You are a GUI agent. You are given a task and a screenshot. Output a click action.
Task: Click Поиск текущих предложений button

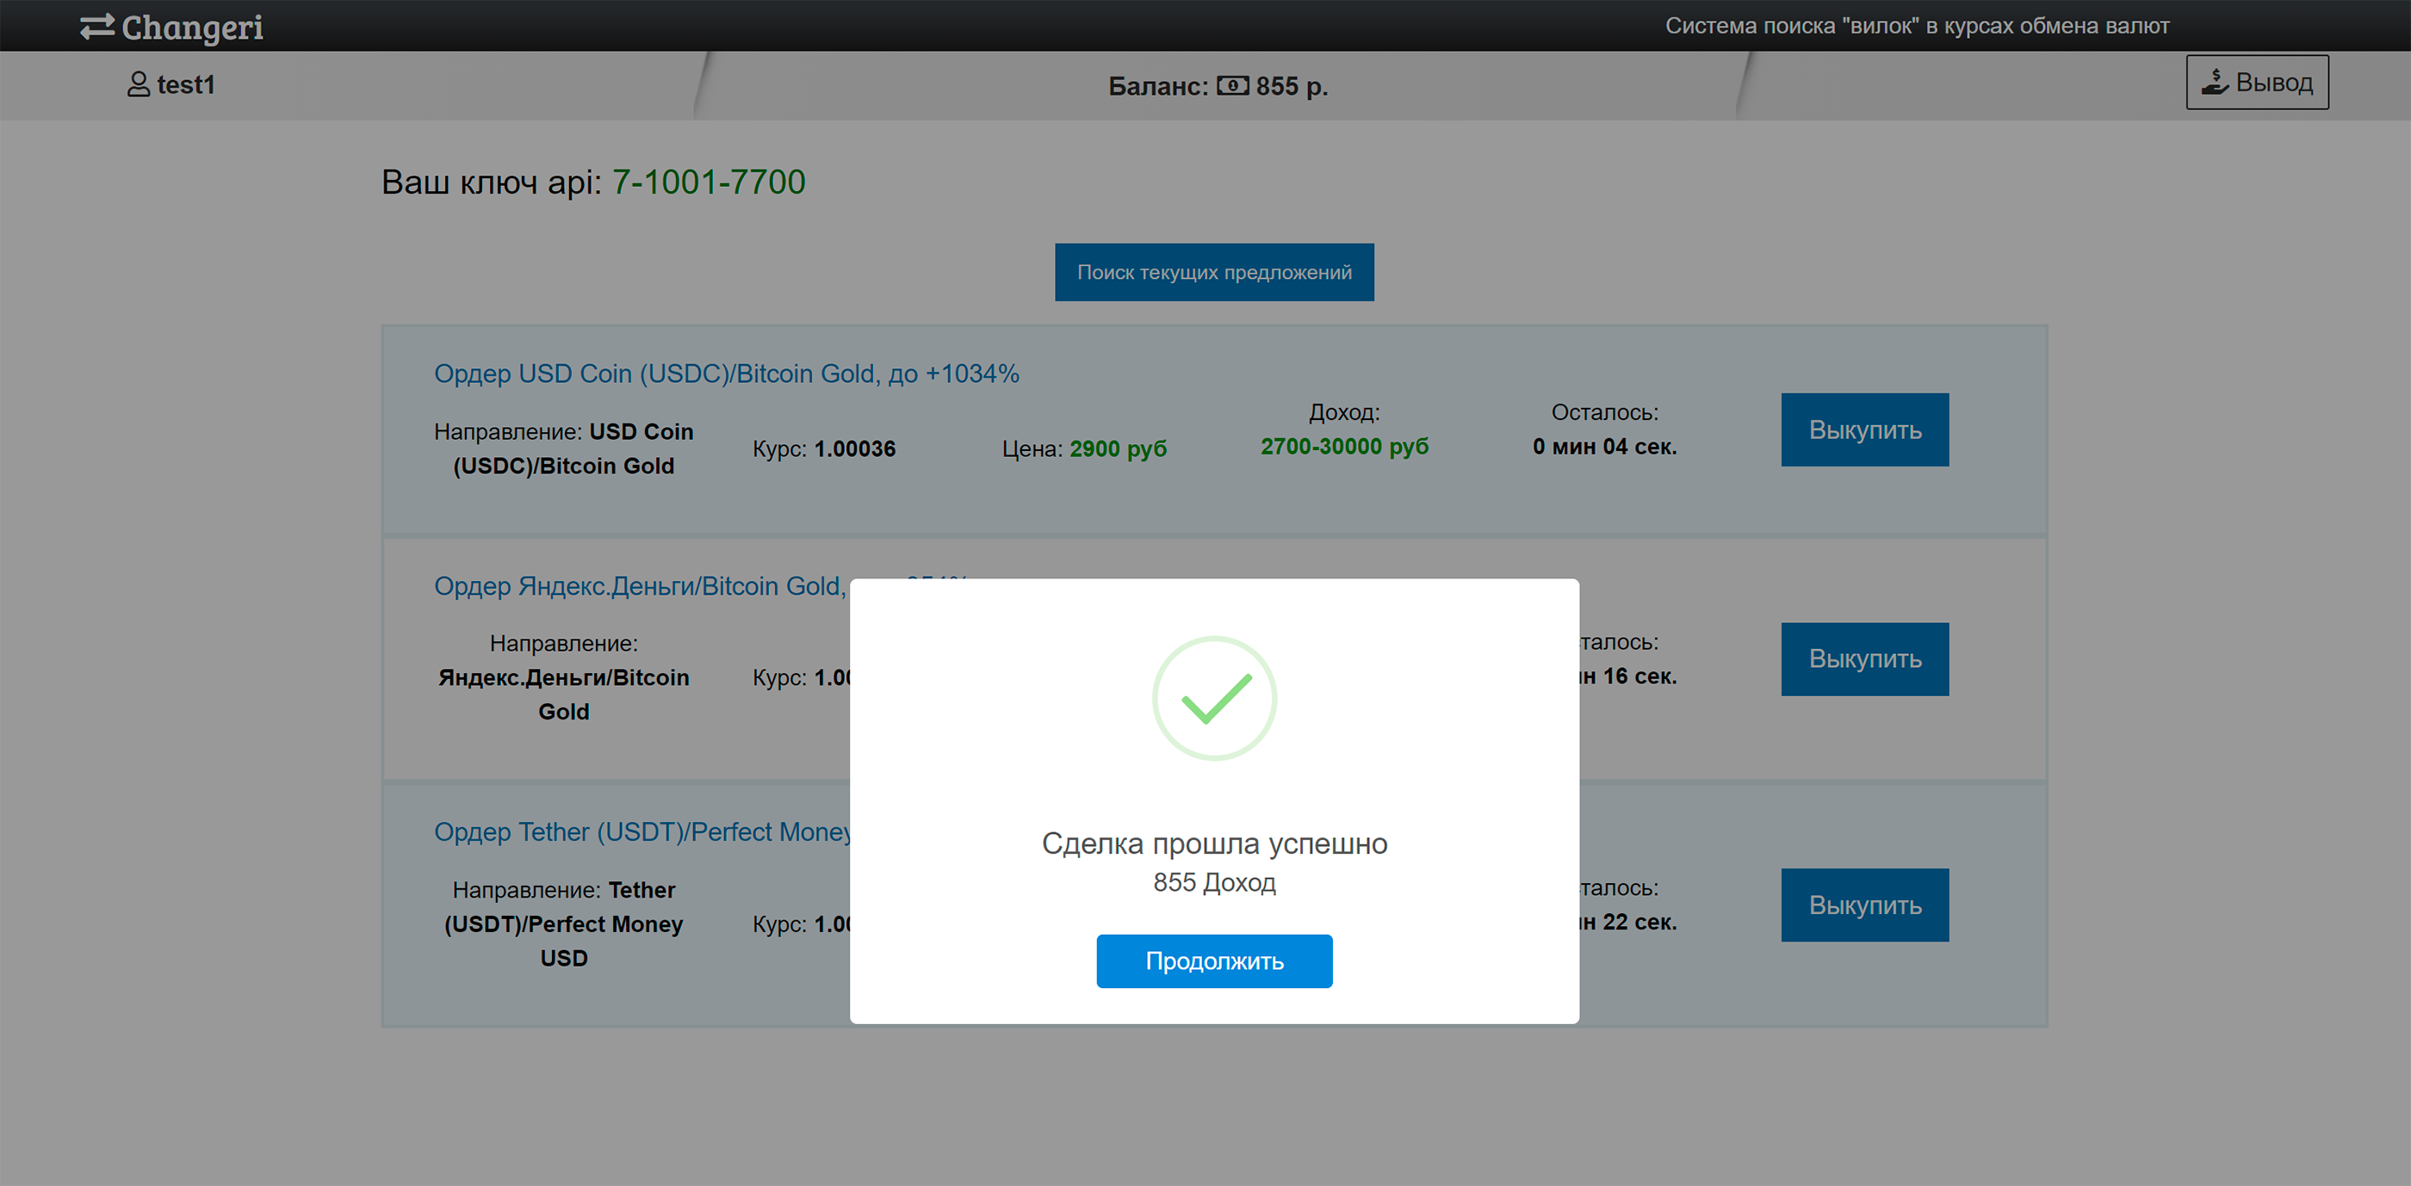pos(1214,272)
